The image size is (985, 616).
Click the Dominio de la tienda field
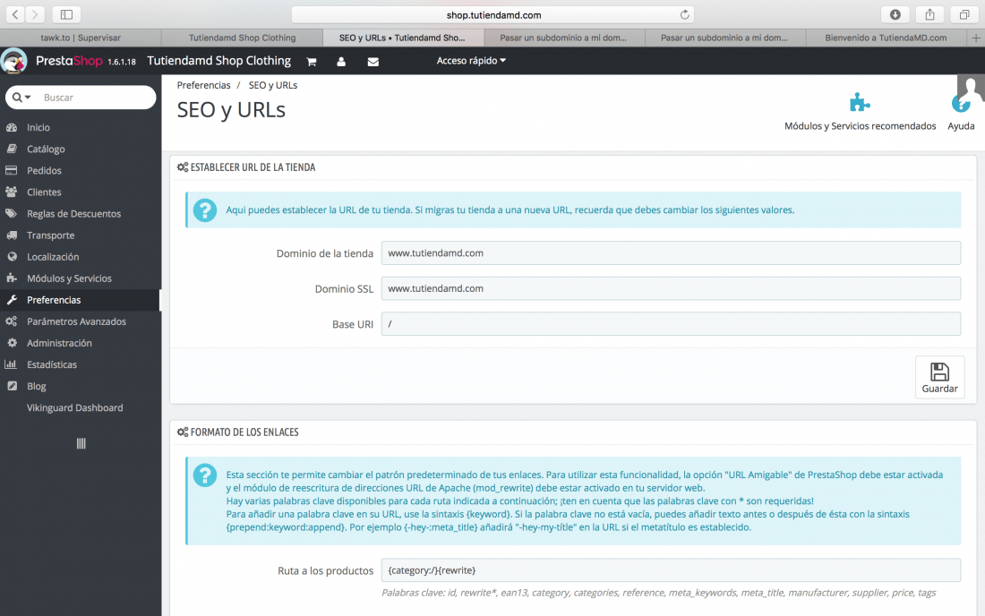[x=671, y=253]
